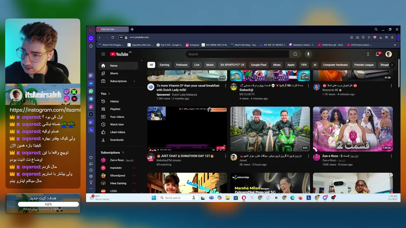The height and width of the screenshot is (228, 406).
Task: Open Telegram in Opera sidebar
Action: [x=91, y=99]
